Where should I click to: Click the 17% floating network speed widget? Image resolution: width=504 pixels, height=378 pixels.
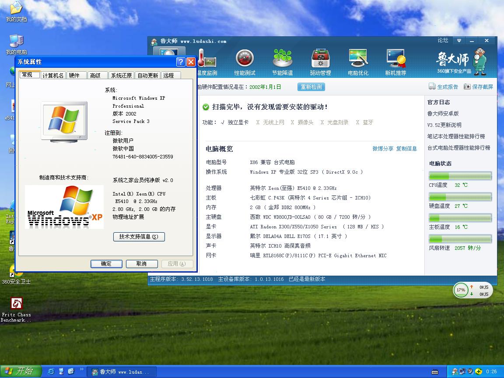click(x=472, y=290)
